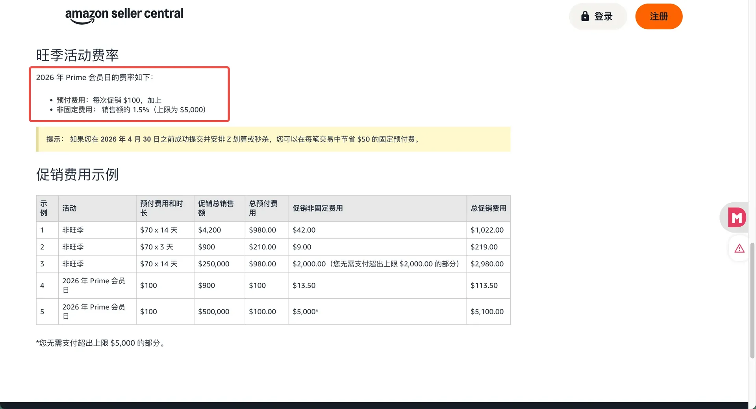The height and width of the screenshot is (409, 756).
Task: Click the red warning triangle icon
Action: [x=739, y=248]
